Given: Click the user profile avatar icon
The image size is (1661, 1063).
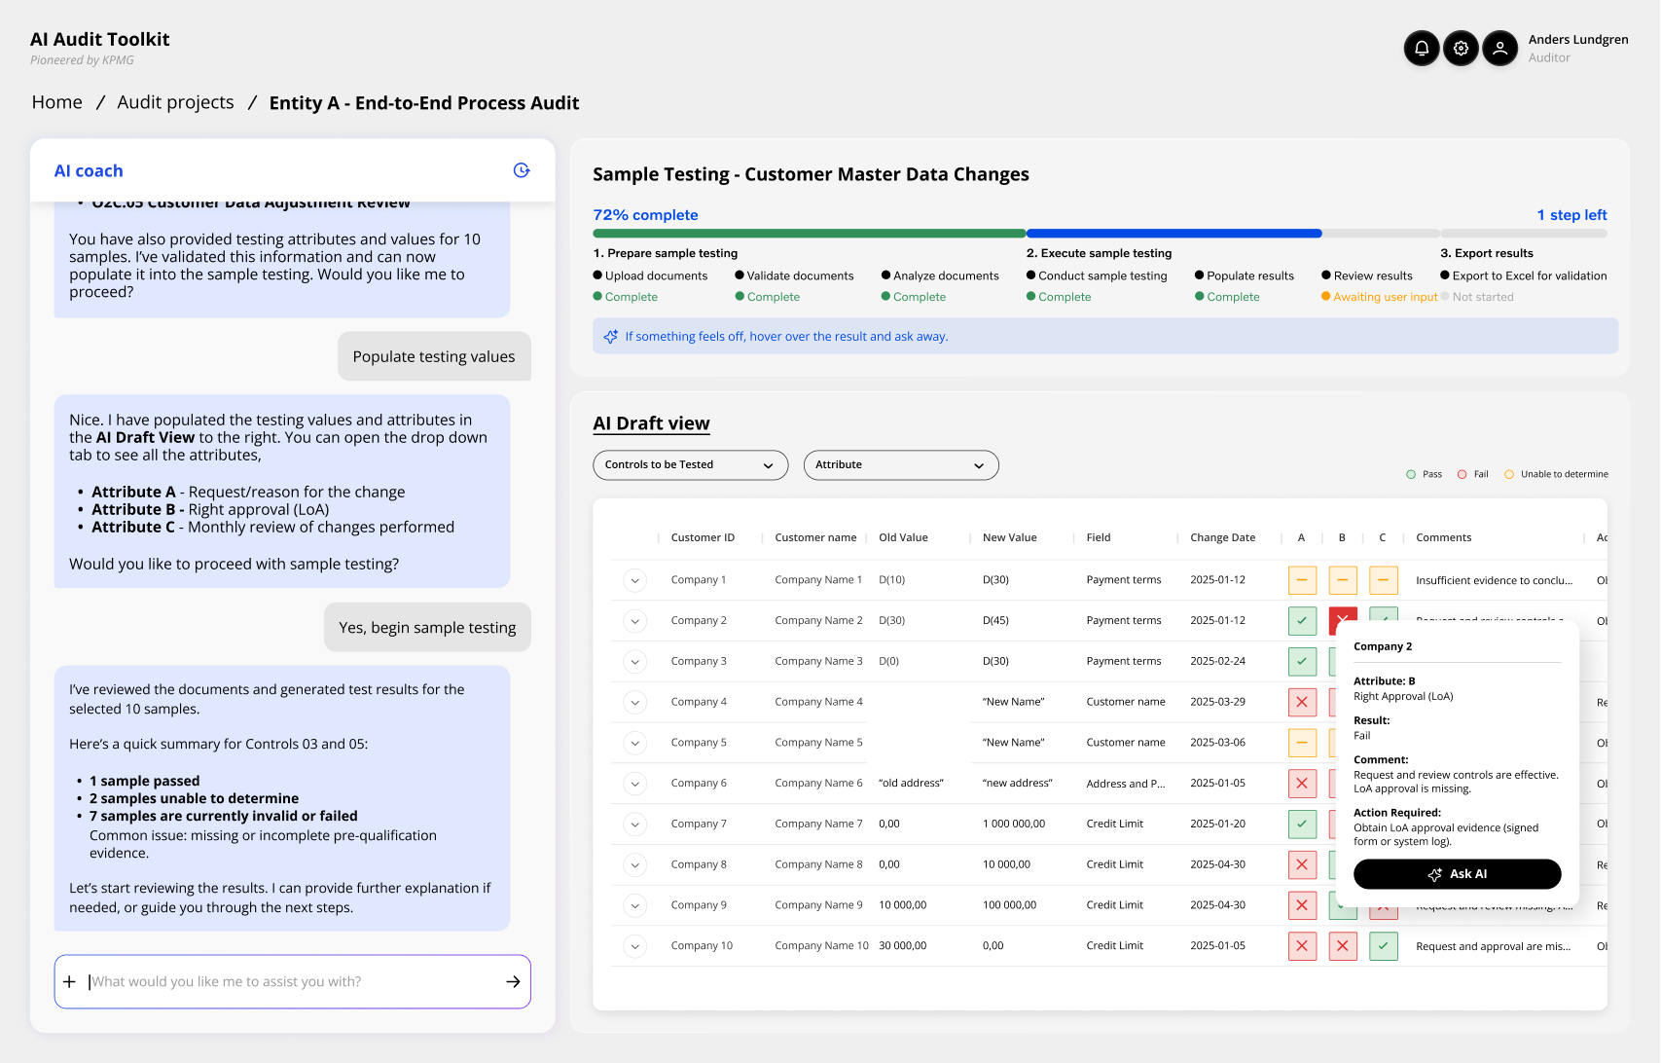Looking at the screenshot, I should pos(1499,48).
